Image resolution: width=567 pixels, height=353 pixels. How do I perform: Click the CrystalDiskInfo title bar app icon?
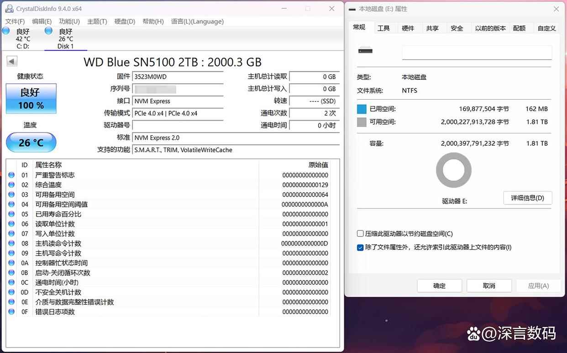pyautogui.click(x=9, y=9)
